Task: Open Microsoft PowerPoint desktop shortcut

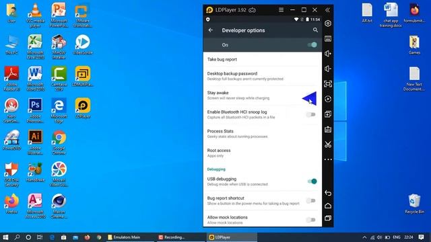Action: (59, 15)
